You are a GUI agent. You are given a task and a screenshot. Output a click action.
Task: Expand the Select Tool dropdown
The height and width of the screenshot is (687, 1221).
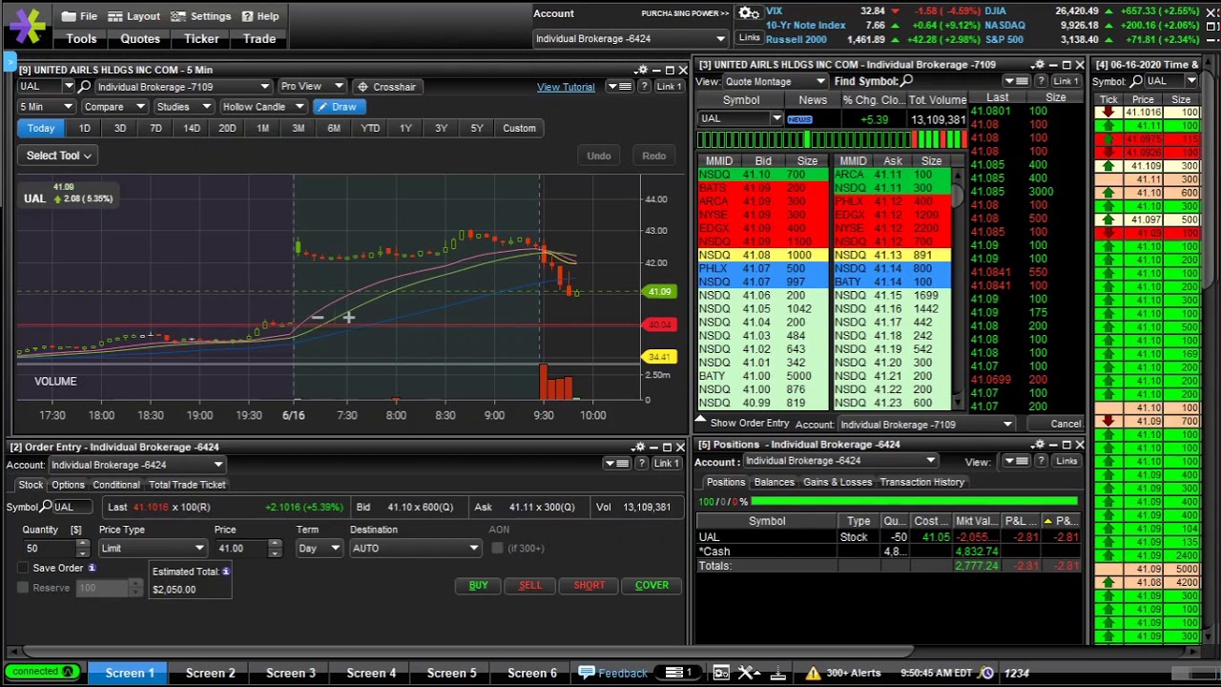pyautogui.click(x=59, y=156)
